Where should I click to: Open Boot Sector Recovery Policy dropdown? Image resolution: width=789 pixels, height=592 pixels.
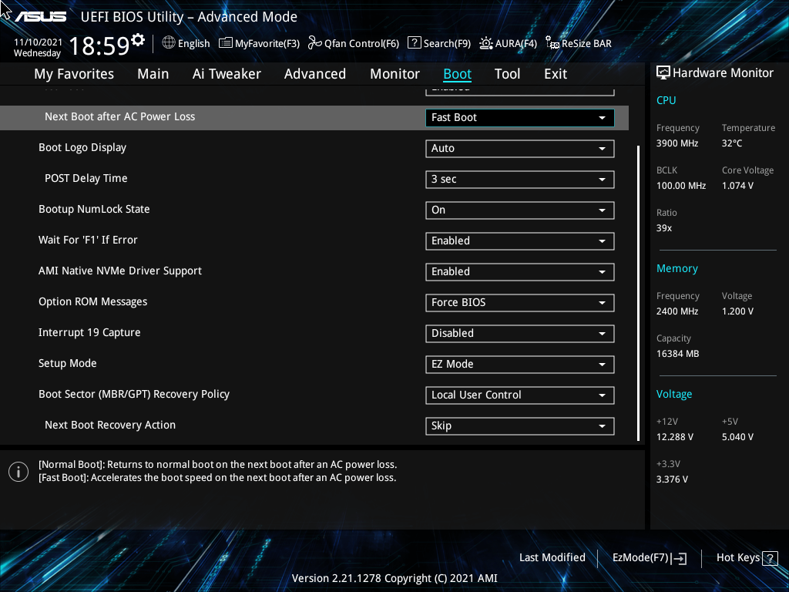click(x=520, y=395)
